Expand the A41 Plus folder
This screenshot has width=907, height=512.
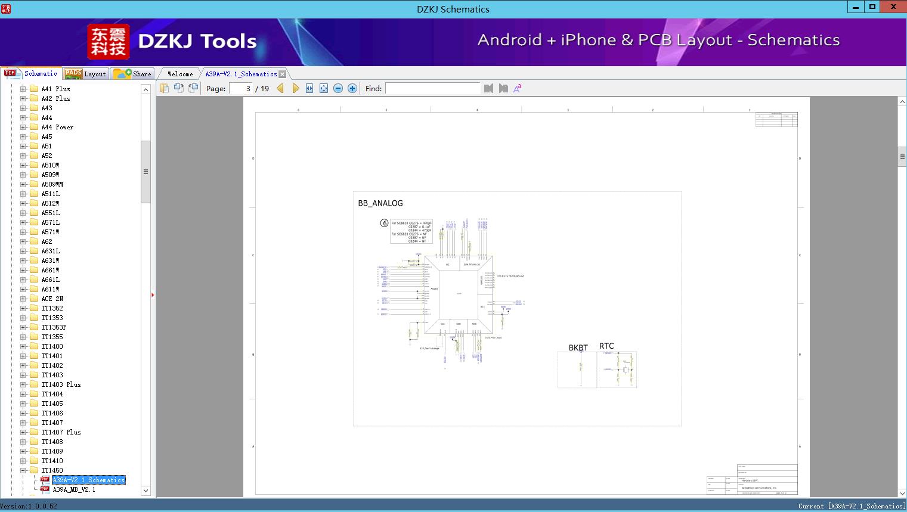(x=23, y=89)
